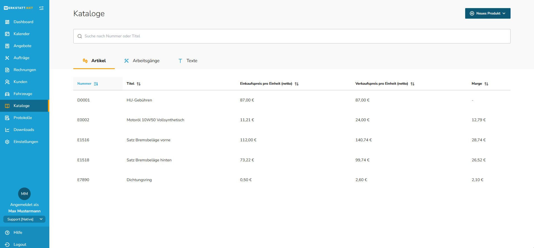Sort by Titel using its arrows icon

(139, 84)
